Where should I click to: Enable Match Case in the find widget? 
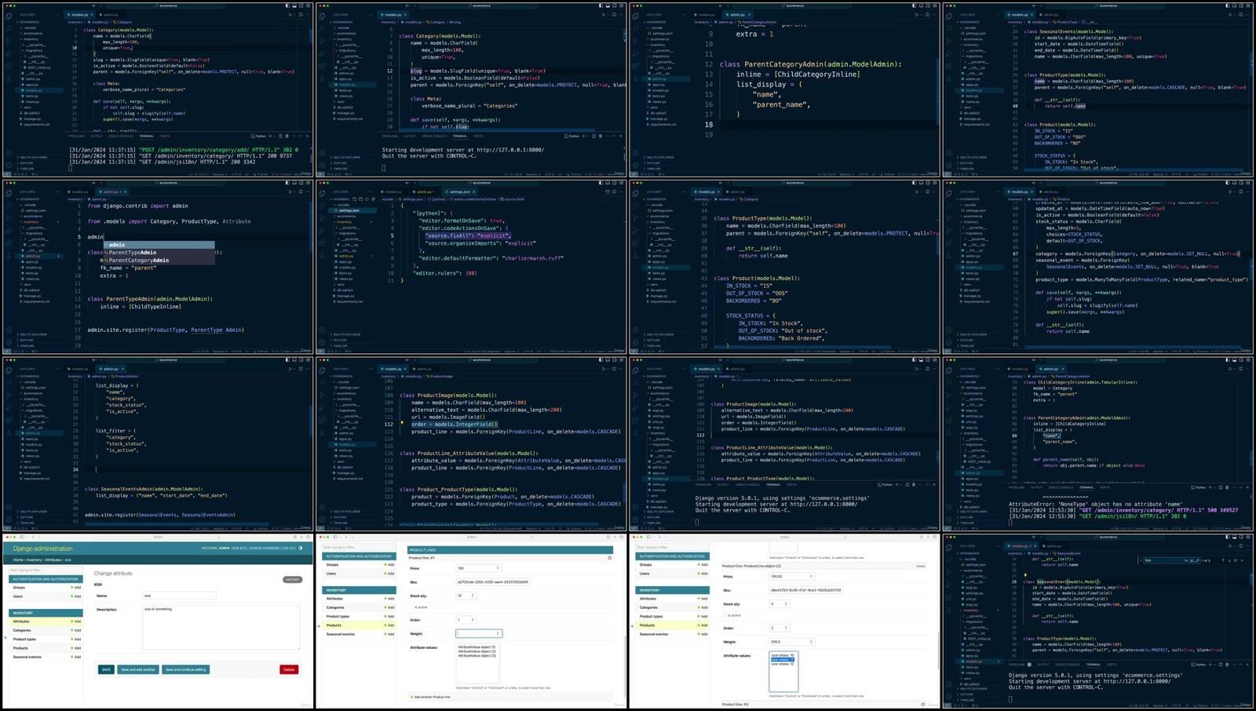click(x=1185, y=560)
